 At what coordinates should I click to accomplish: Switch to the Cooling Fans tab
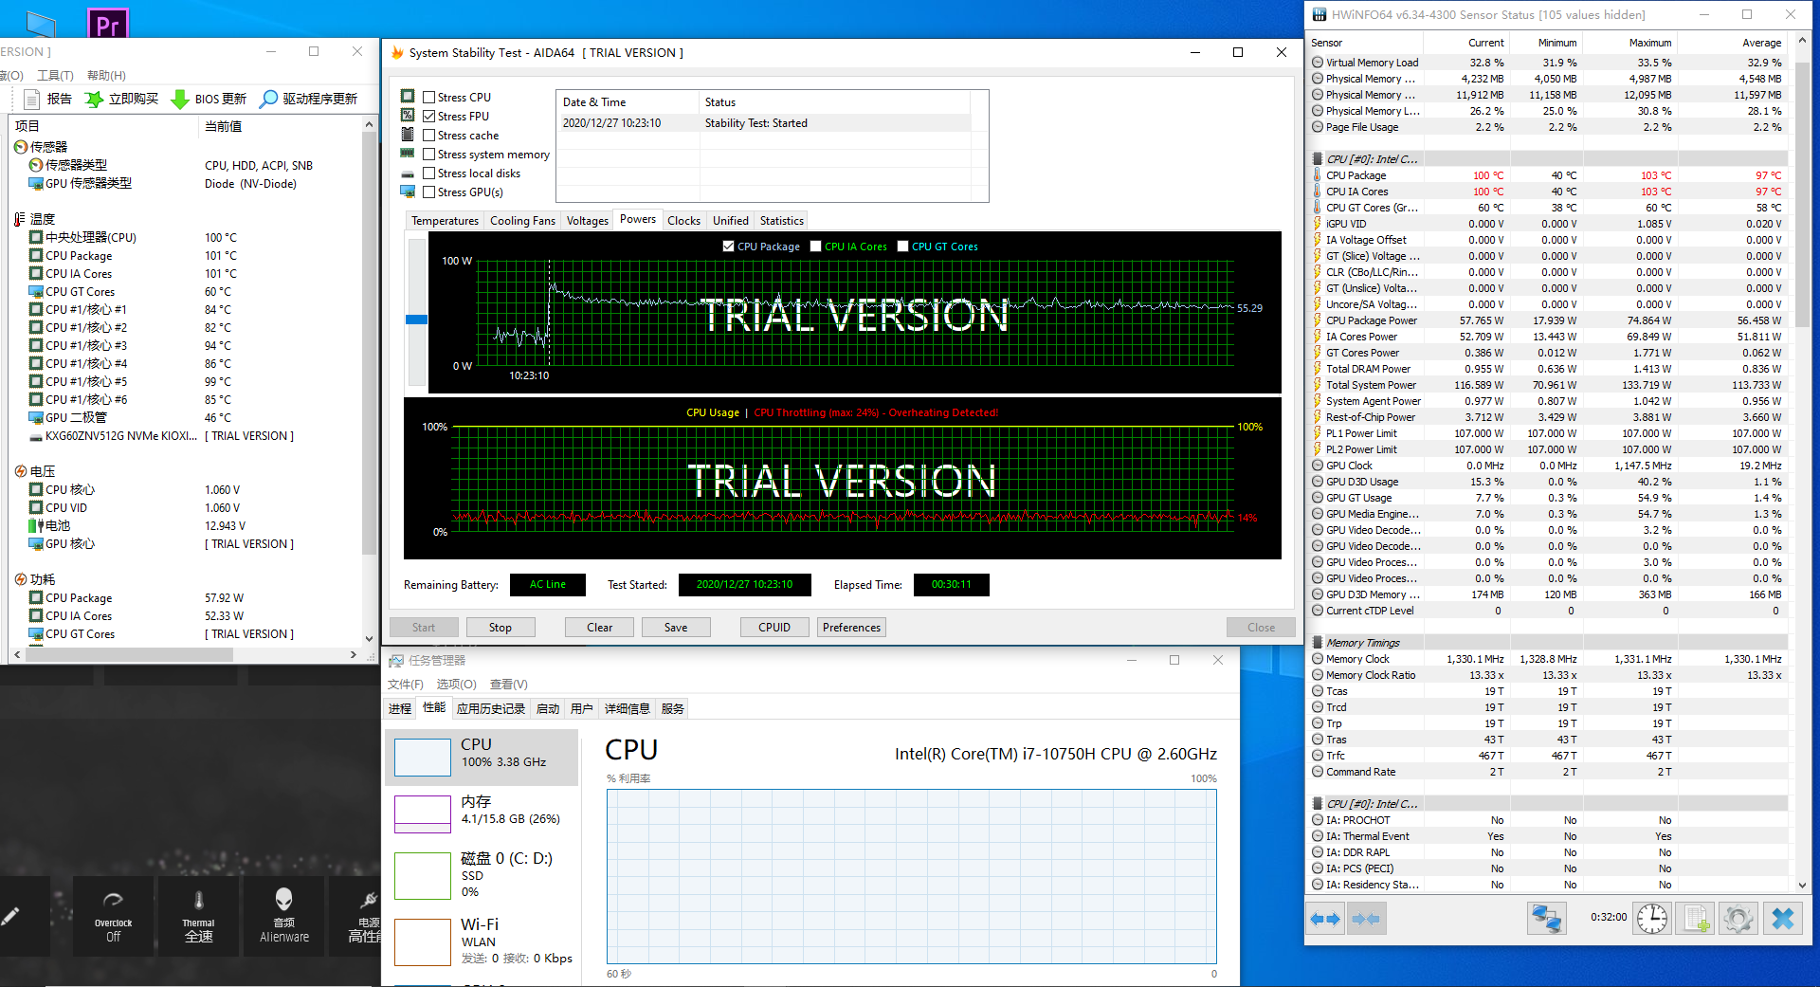point(522,221)
